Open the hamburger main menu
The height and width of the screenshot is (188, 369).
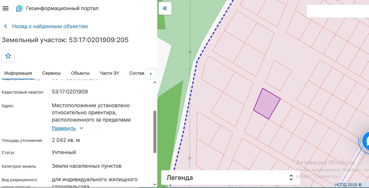tap(6, 8)
